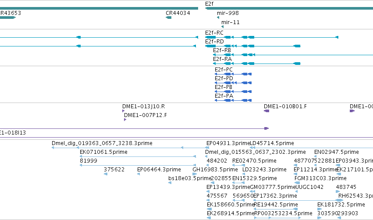Click the purple glyph under DME1-010B01.F

coord(266,111)
